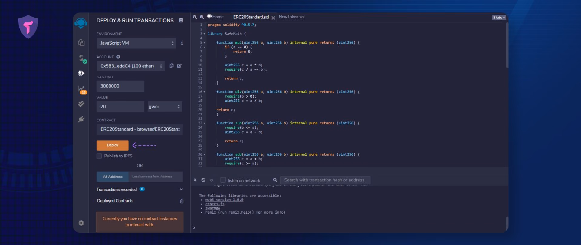Open the ethers.js library link
The image size is (581, 245).
[215, 204]
